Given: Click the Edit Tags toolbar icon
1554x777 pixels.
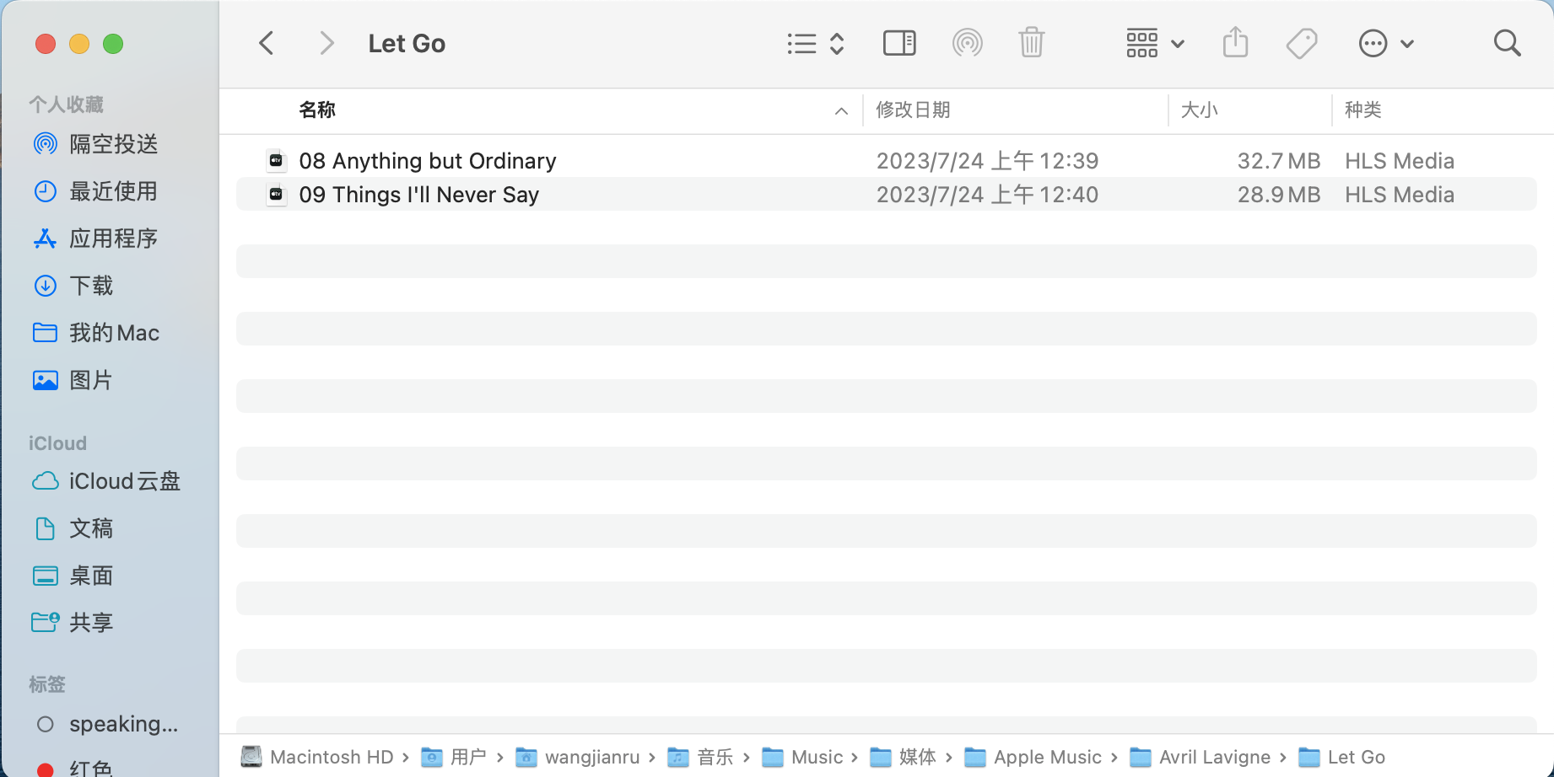Looking at the screenshot, I should [x=1302, y=43].
